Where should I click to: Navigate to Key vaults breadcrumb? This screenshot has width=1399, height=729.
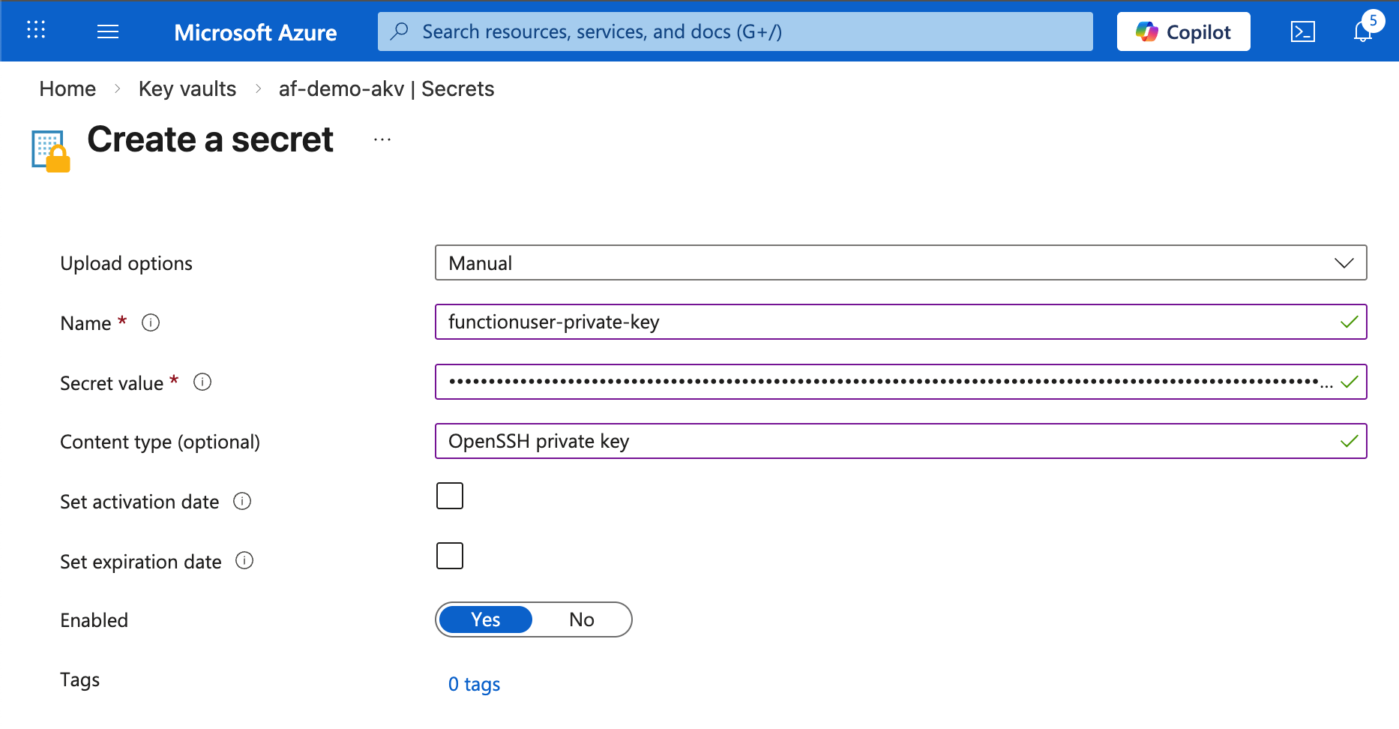tap(187, 88)
